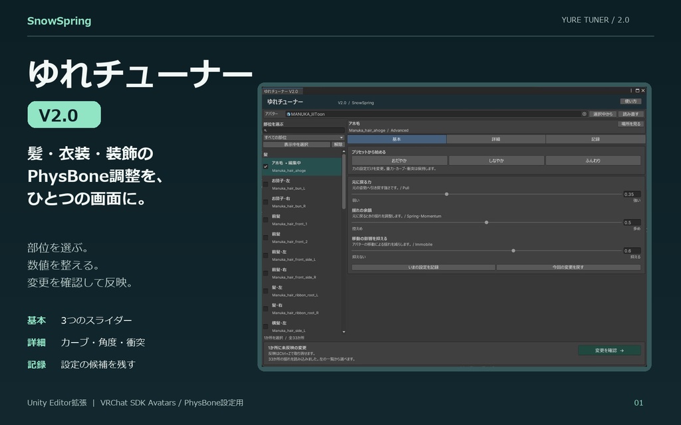Check the Manuka_hair_front_2 checkbox
Screen dimensions: 681x425
point(266,238)
